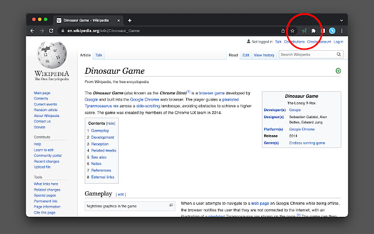Open Main page in the sidebar
The width and height of the screenshot is (374, 234).
(42, 93)
